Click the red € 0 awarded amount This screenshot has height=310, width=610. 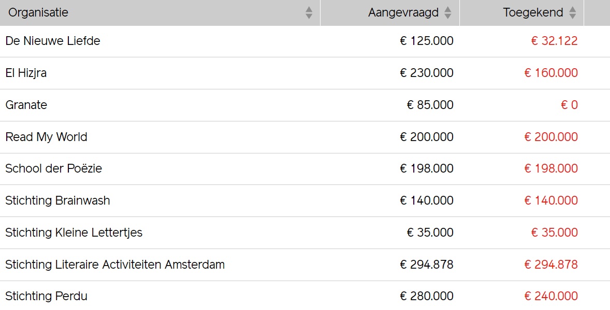pyautogui.click(x=569, y=105)
